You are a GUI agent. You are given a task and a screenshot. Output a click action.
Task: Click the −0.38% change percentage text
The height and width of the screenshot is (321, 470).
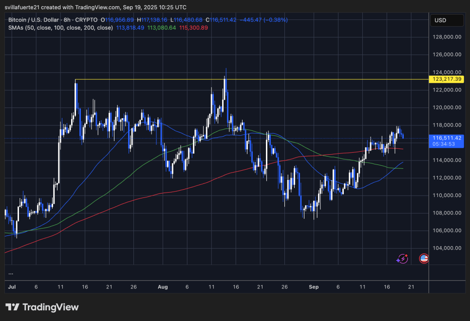click(x=275, y=20)
